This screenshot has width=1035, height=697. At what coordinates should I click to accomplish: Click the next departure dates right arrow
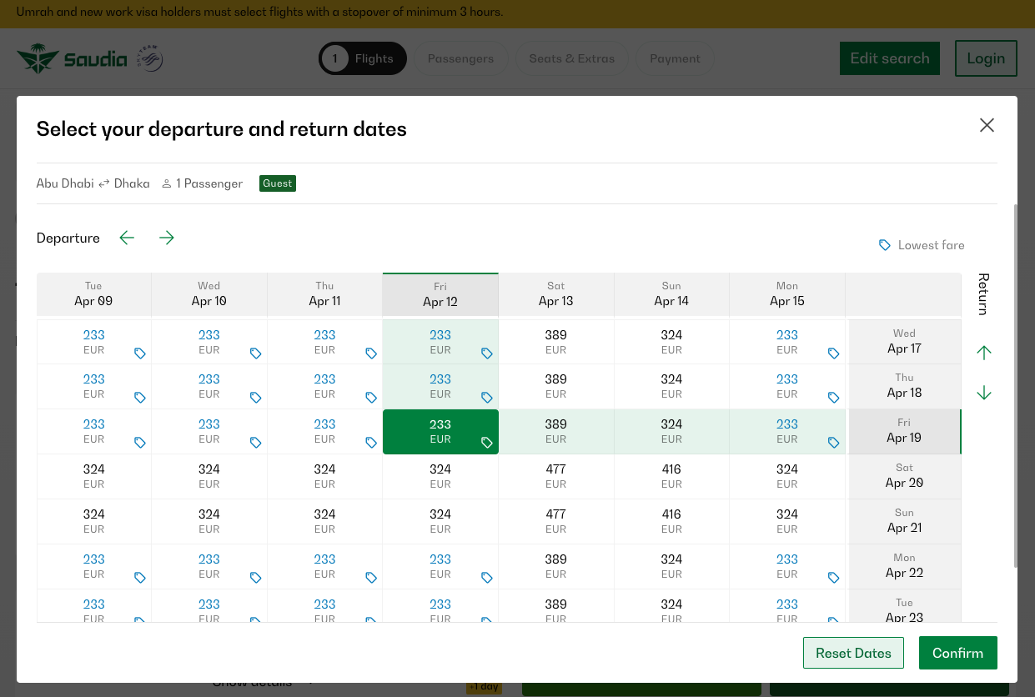[167, 238]
